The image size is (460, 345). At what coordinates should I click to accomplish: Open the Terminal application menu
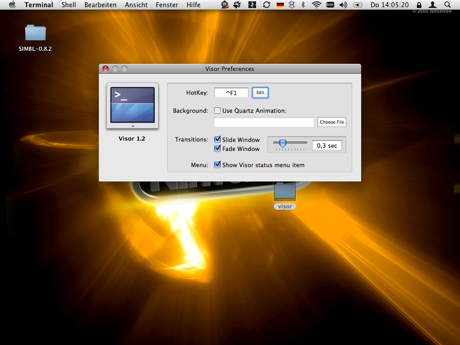(39, 4)
